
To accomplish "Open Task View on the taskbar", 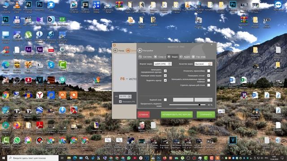I will pos(62,158).
